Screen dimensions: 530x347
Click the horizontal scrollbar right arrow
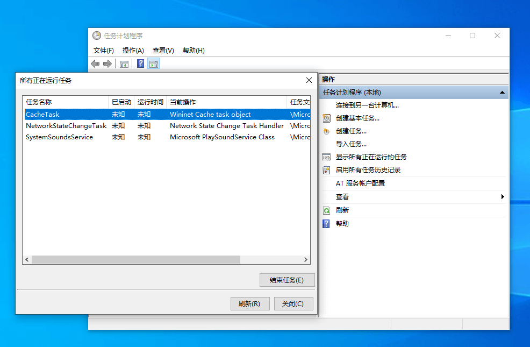[306, 260]
